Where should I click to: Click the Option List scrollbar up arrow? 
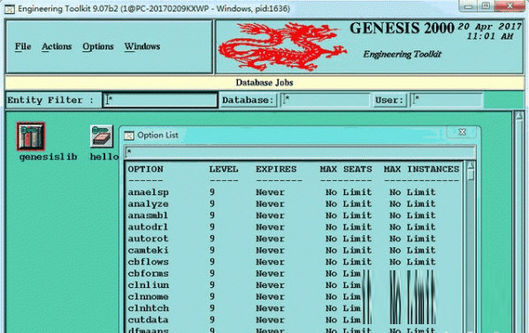coord(471,166)
